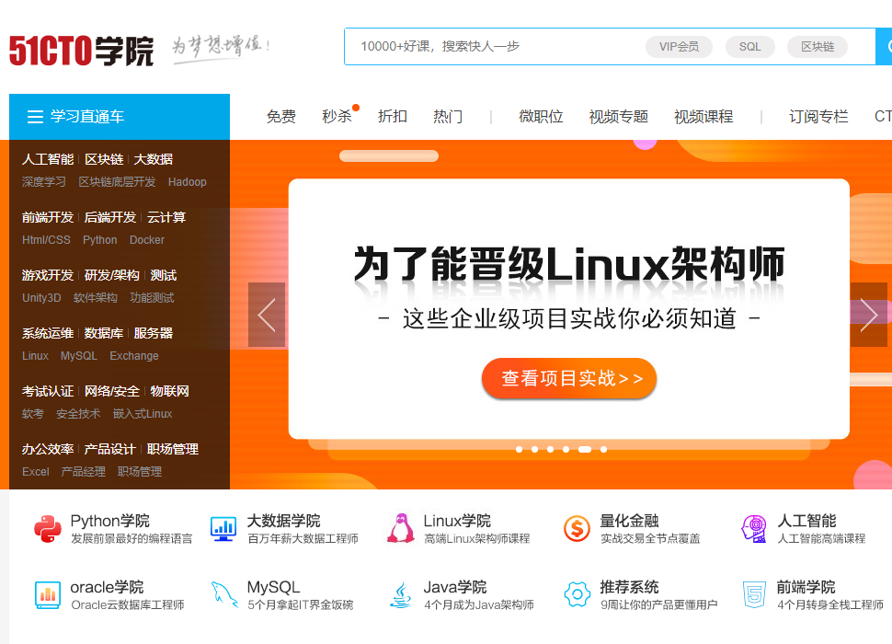
Task: Select the VIP会员 search tag
Action: pyautogui.click(x=679, y=46)
